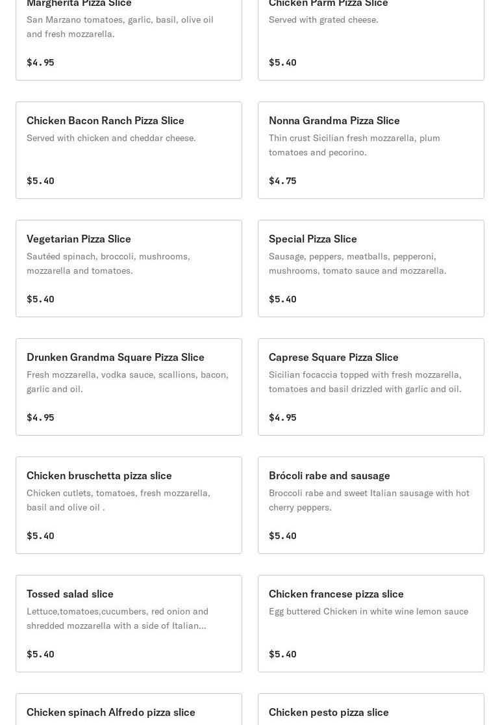Screen dimensions: 500x725
Task: Open the Brócoli rabe and sausage item
Action: (371, 505)
